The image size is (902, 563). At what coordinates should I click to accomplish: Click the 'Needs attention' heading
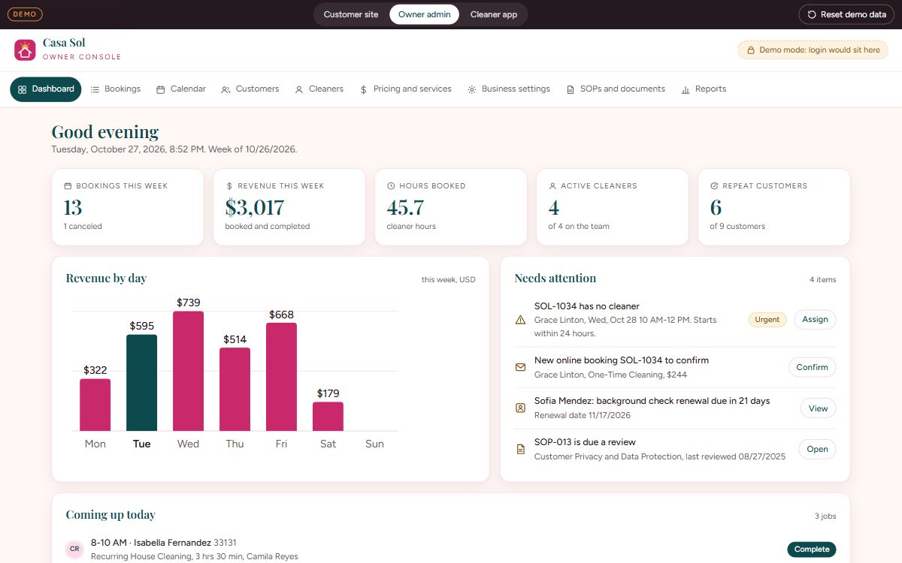tap(555, 278)
